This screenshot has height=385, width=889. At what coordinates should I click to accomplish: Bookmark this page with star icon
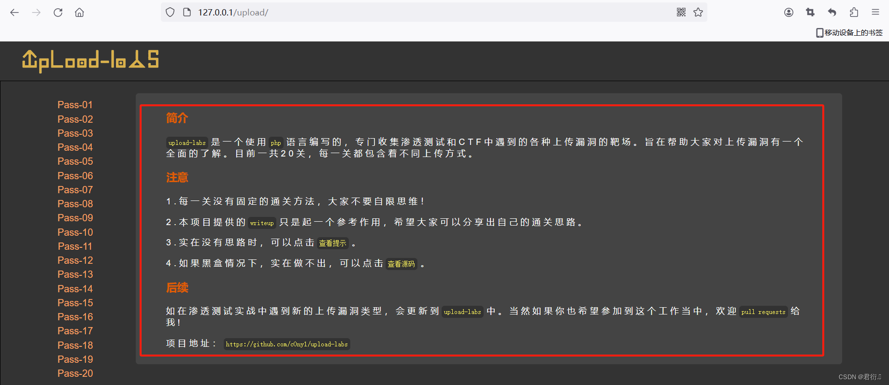click(698, 13)
